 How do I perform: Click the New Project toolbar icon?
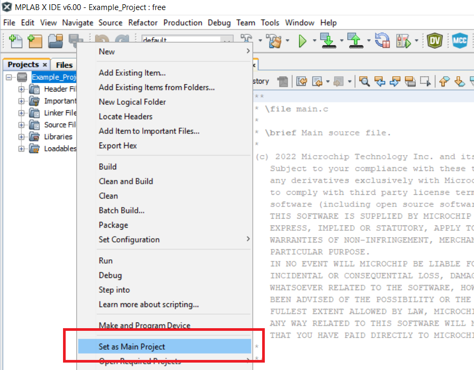pyautogui.click(x=35, y=41)
